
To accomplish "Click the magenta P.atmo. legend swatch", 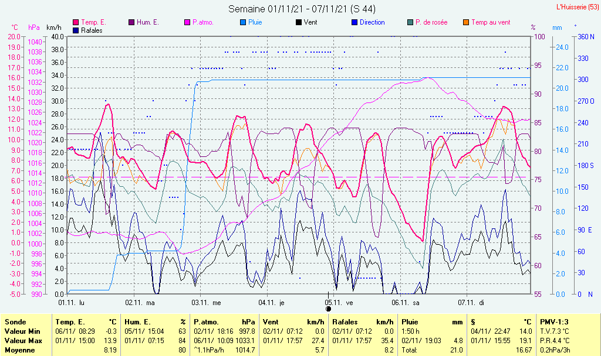I will click(x=187, y=23).
